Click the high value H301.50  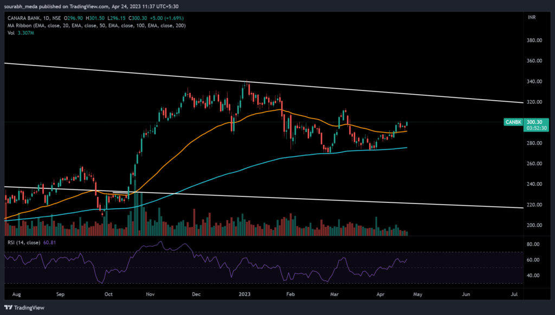coord(95,18)
